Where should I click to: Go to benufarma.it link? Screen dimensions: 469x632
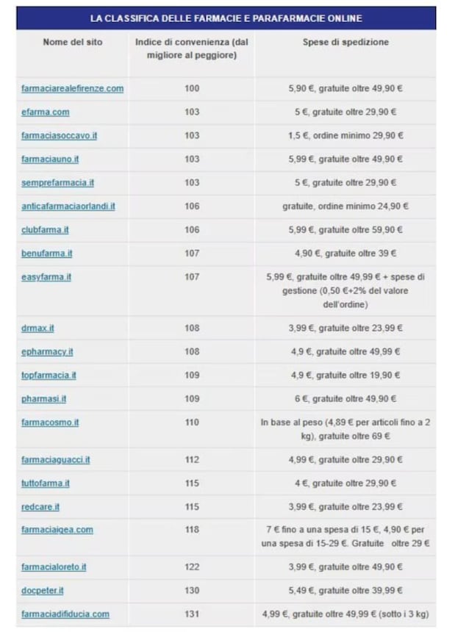coord(46,254)
